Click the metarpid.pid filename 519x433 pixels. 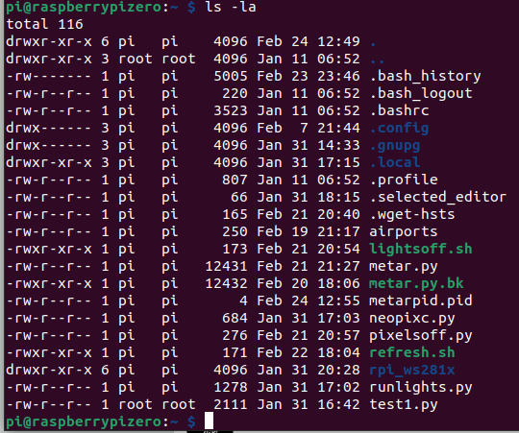[x=421, y=301]
